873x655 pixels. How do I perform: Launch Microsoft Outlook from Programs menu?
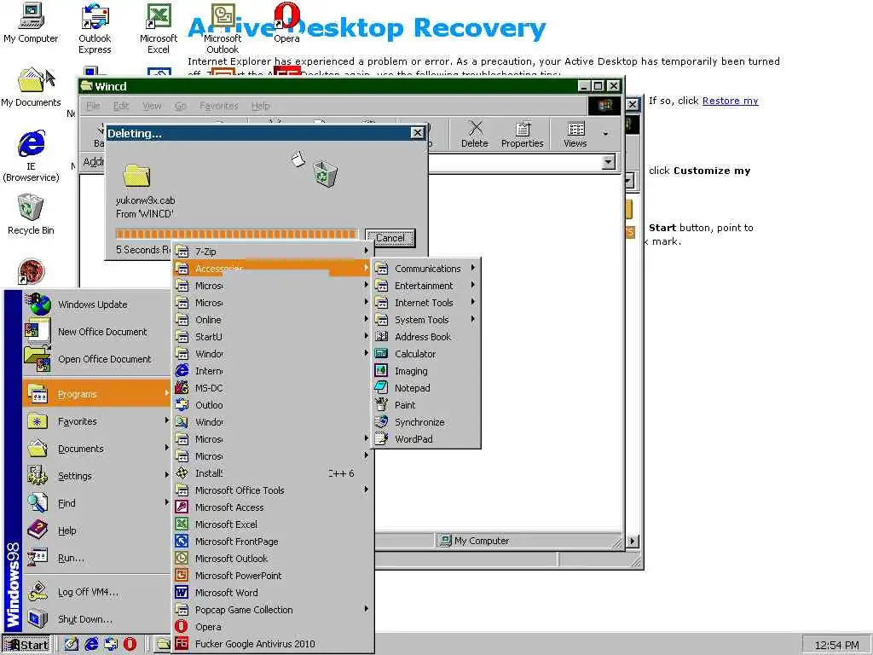272,559
